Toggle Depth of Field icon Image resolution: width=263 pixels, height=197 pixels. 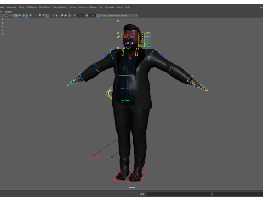pos(50,15)
